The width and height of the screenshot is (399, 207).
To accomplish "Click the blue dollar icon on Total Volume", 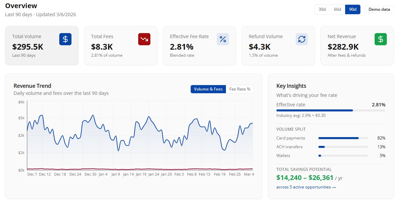I will coord(65,39).
